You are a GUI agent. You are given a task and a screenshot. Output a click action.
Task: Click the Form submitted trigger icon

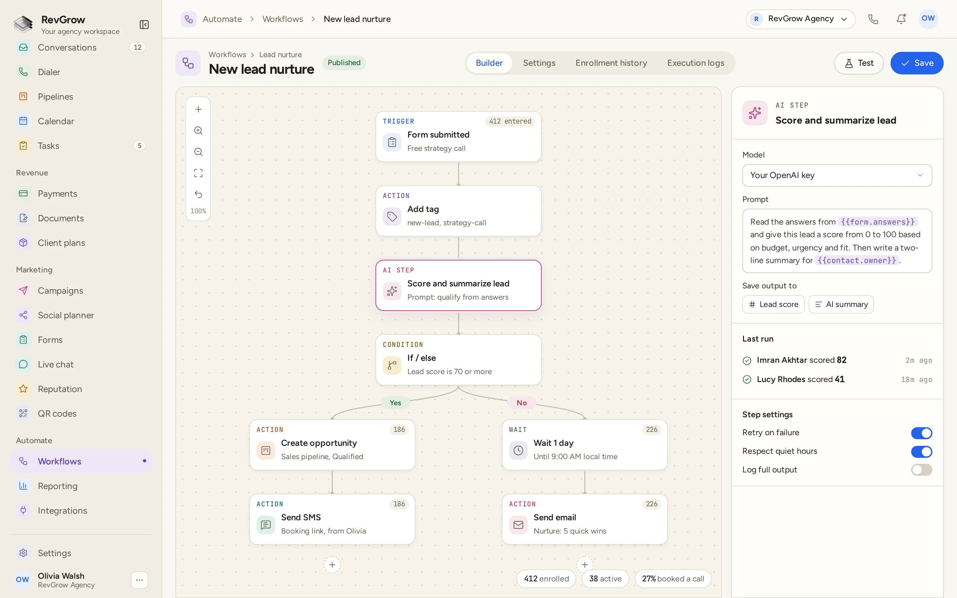[392, 142]
